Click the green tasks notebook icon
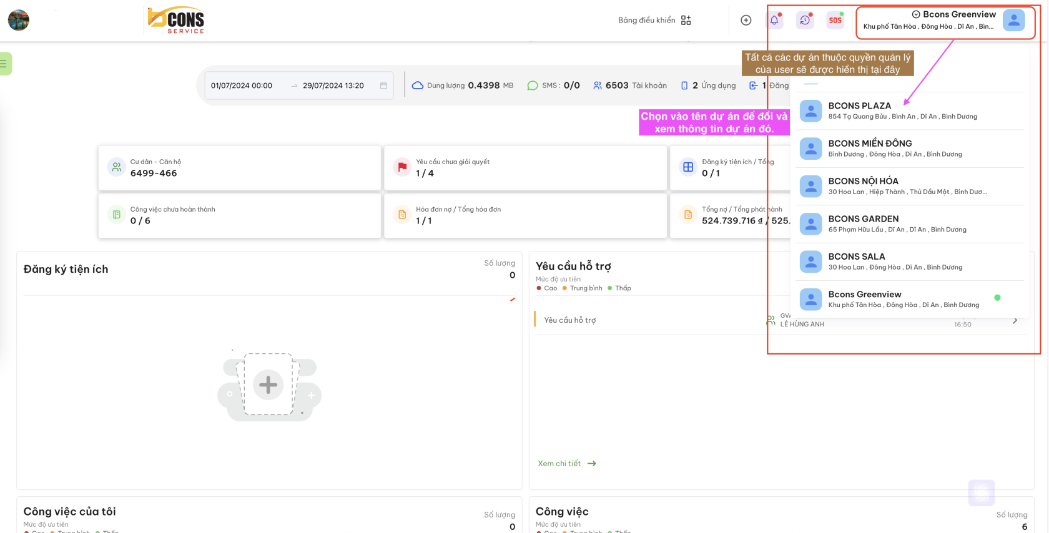Viewport: 1049px width, 533px height. click(x=117, y=215)
